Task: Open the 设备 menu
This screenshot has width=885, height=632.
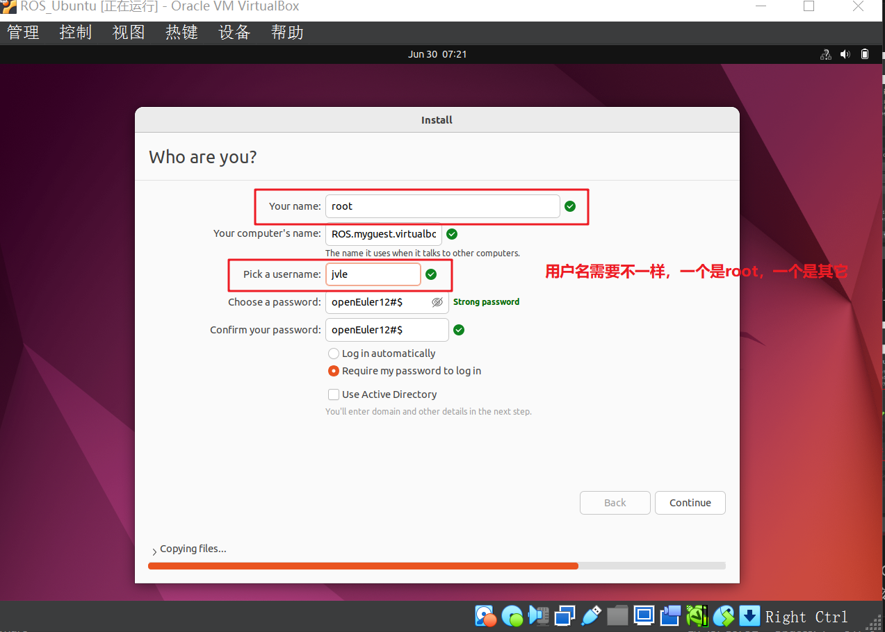Action: 234,33
